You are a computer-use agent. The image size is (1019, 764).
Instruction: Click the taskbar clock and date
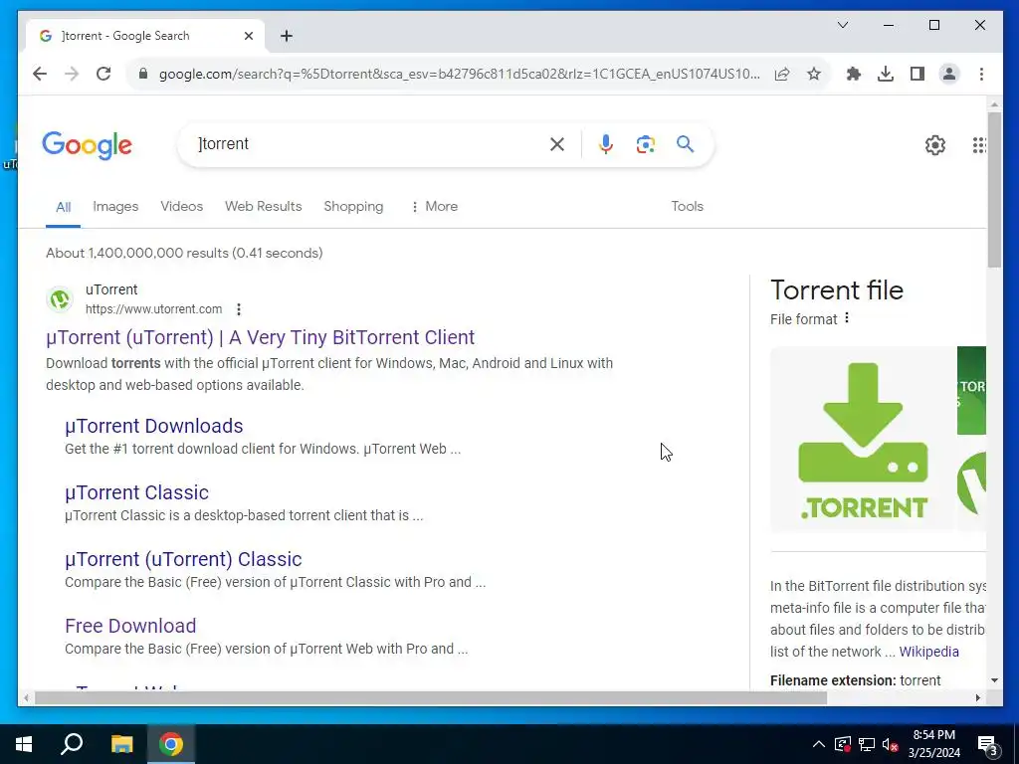point(933,744)
